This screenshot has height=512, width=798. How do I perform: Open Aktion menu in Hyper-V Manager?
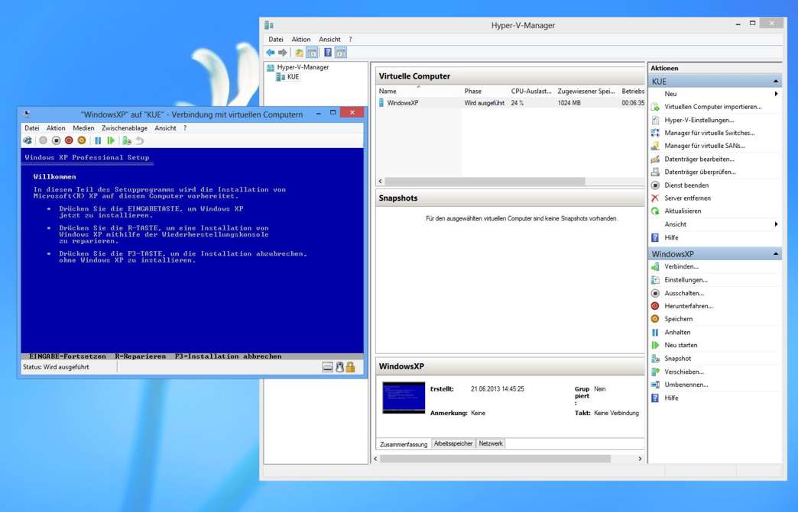(300, 39)
